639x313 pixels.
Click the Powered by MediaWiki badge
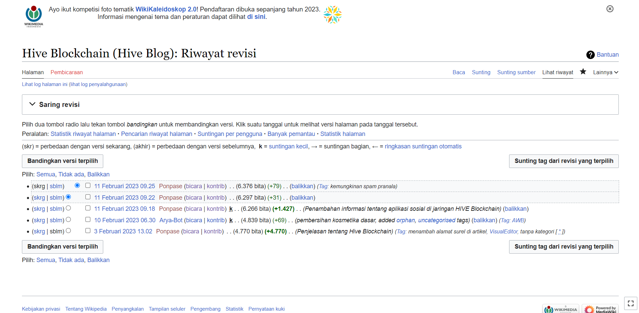(600, 309)
